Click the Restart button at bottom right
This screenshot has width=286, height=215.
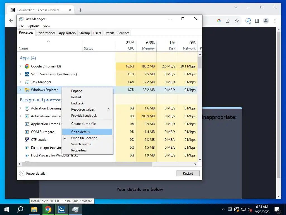[x=188, y=174]
